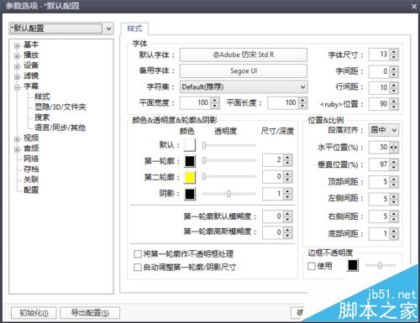Expand the 音频 tree node
The width and height of the screenshot is (420, 323).
(17, 149)
